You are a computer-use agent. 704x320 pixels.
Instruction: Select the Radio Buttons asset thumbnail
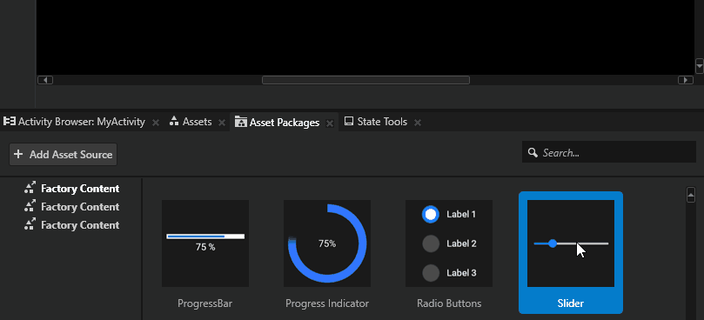point(449,243)
